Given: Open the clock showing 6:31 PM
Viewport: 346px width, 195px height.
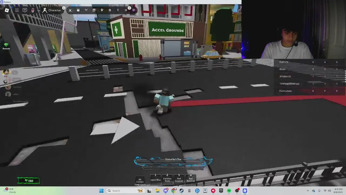Looking at the screenshot, I should point(338,191).
